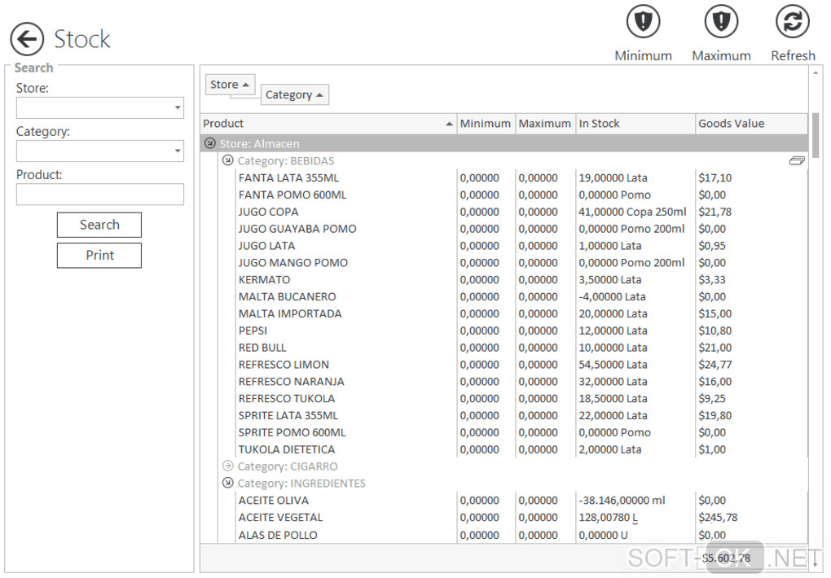Open the Store dropdown in Search
The image size is (831, 578).
(178, 107)
